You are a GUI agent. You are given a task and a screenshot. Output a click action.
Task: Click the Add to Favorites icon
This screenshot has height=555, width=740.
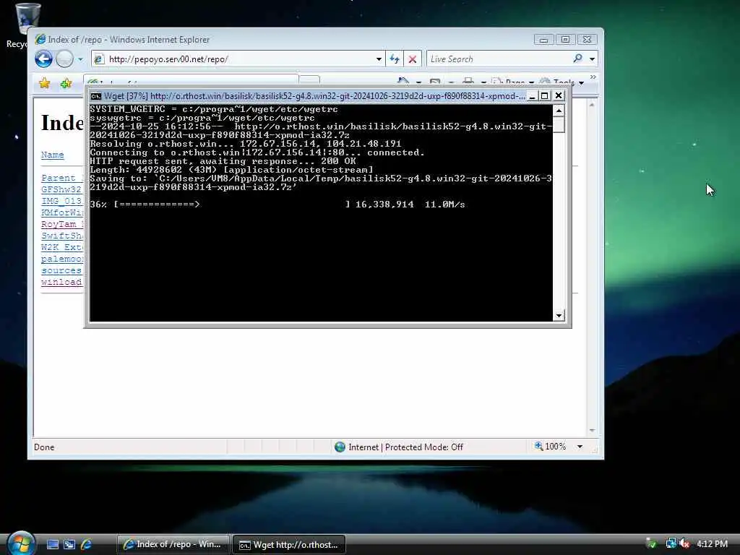pyautogui.click(x=66, y=84)
